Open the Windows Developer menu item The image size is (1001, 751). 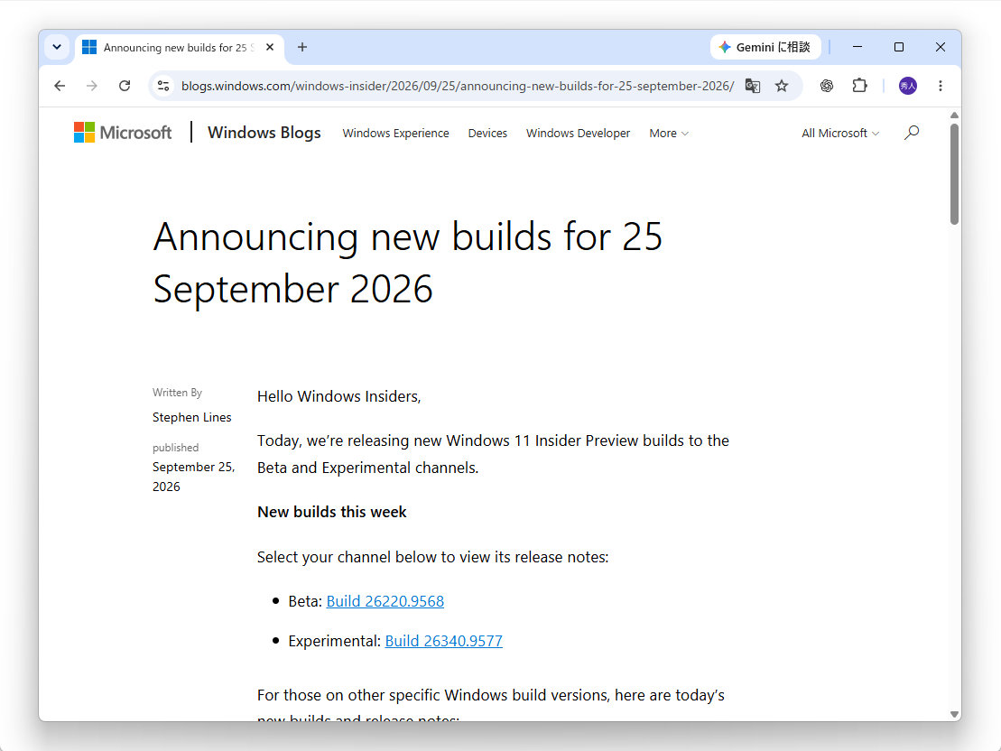pyautogui.click(x=578, y=133)
